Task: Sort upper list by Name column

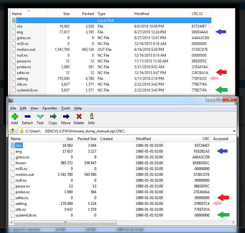Action: (x=17, y=14)
